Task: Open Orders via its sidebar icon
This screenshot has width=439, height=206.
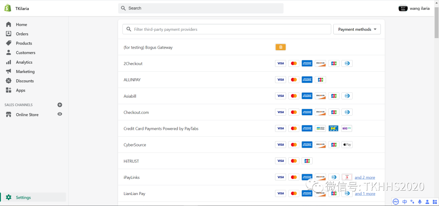Action: click(x=9, y=34)
